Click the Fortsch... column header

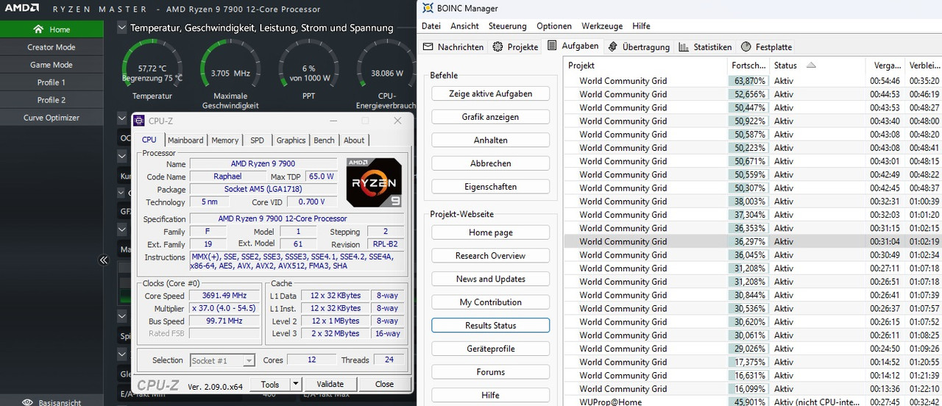tap(748, 65)
